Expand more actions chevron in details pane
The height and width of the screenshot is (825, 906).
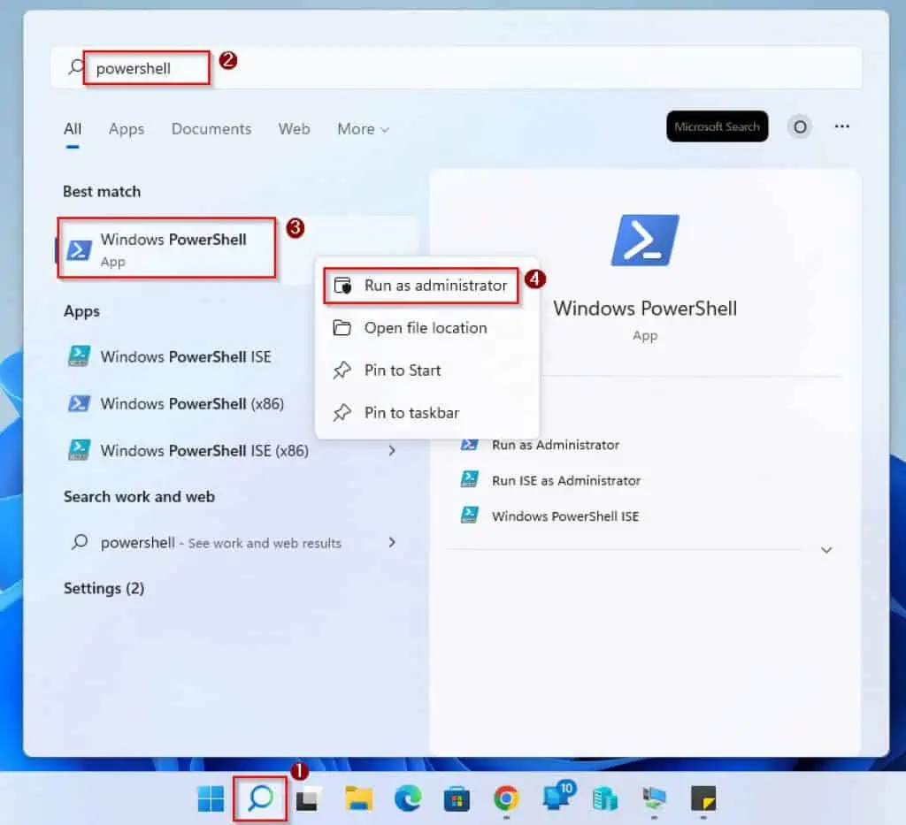tap(826, 550)
